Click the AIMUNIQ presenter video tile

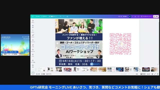15,45
